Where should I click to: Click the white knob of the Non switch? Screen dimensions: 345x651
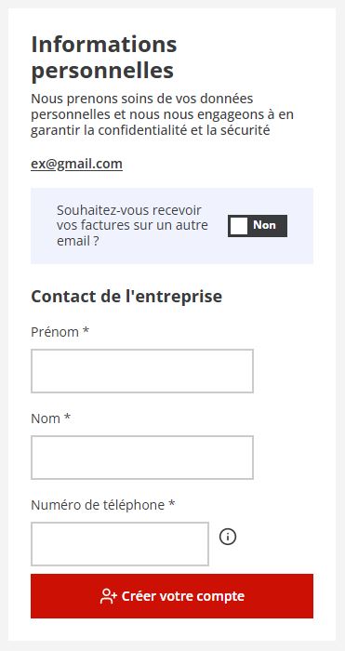pos(239,226)
